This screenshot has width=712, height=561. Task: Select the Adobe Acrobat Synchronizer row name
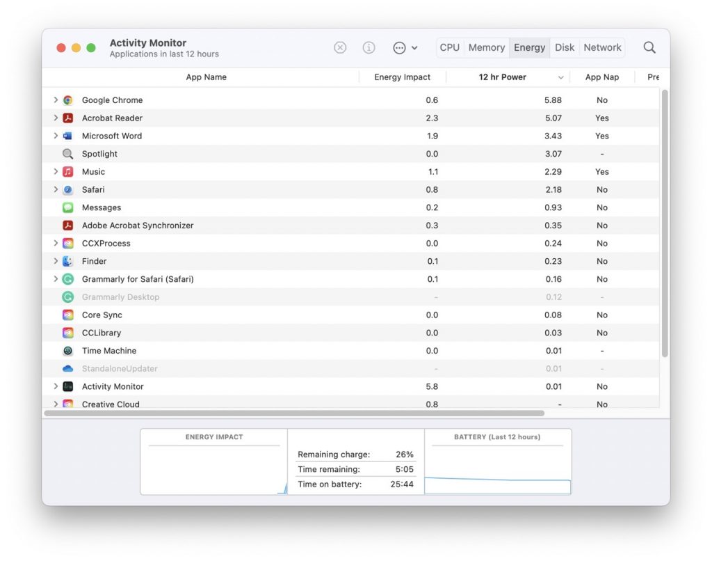click(138, 225)
